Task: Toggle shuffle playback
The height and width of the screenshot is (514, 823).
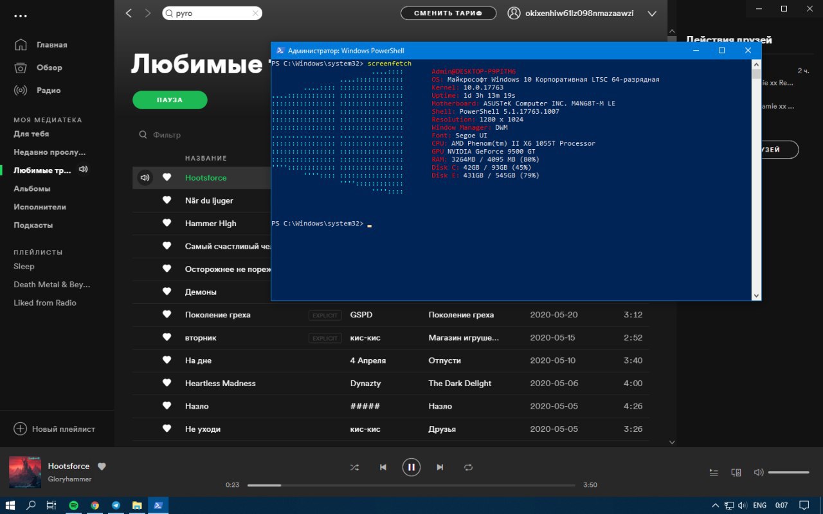Action: pyautogui.click(x=354, y=467)
